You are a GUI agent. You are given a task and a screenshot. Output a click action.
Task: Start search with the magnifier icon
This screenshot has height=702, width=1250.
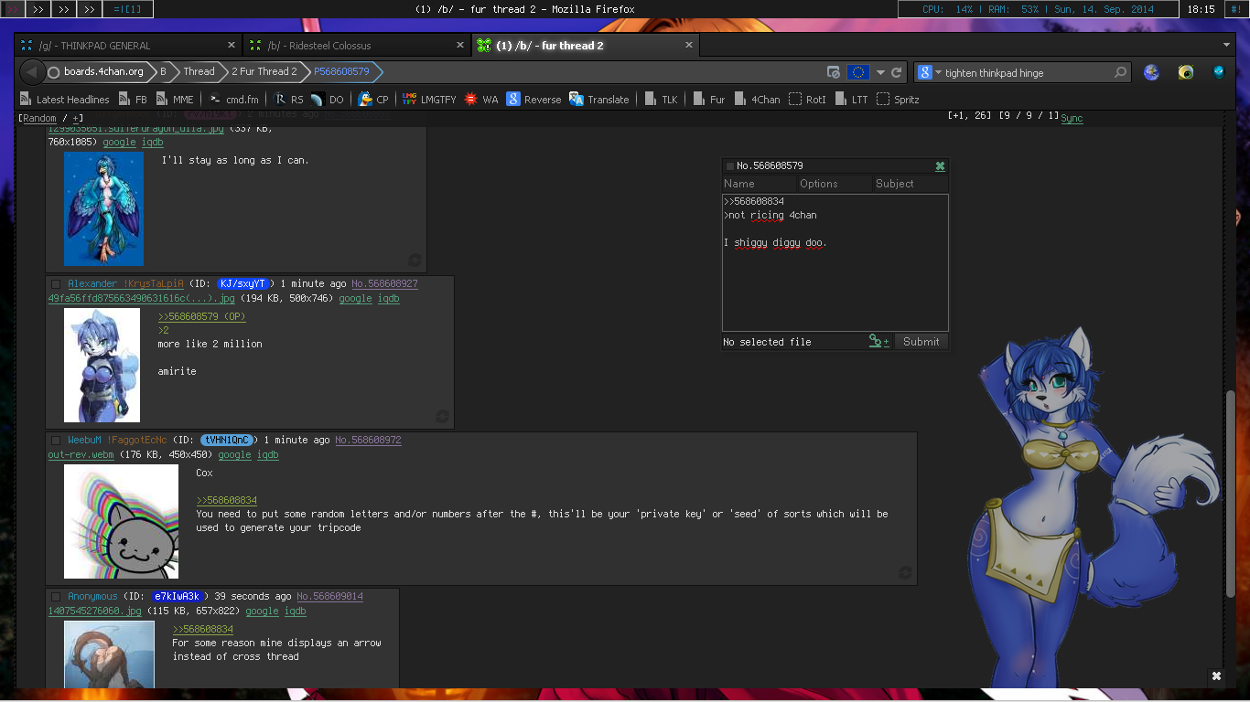coord(1120,72)
